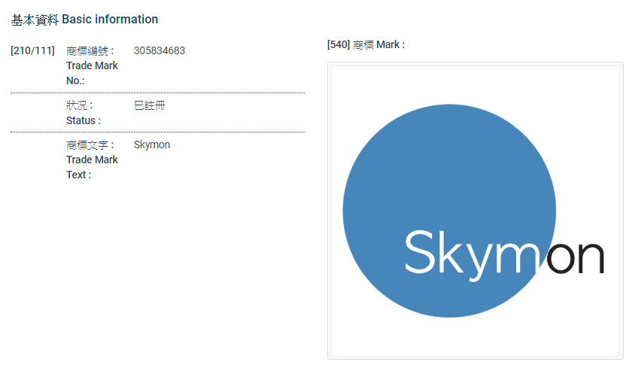The height and width of the screenshot is (368, 635).
Task: Click the 基本資料 Chinese heading text
Action: (35, 20)
